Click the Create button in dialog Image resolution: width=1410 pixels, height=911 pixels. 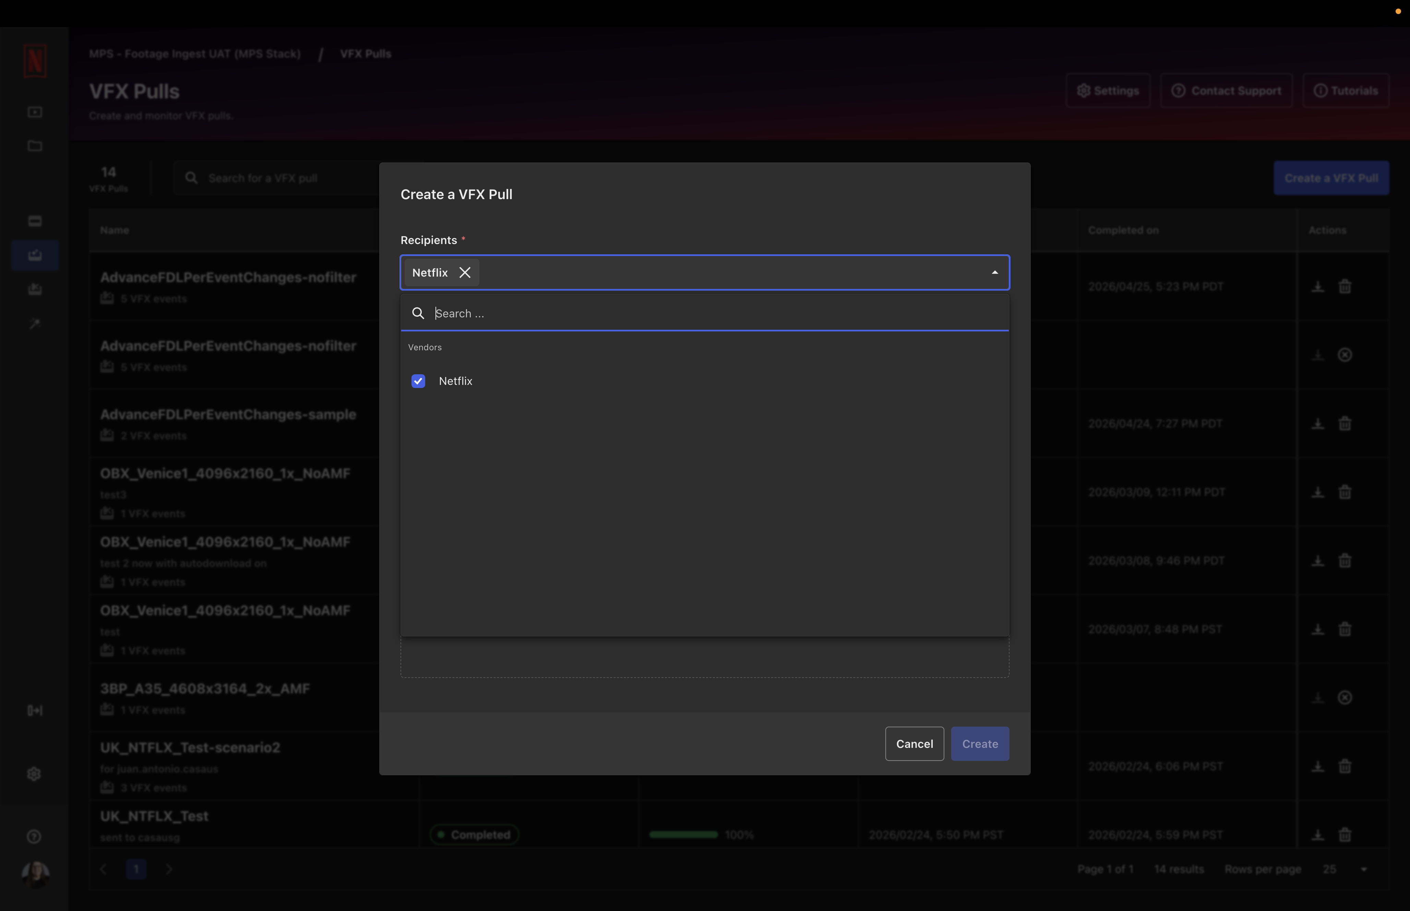(980, 744)
